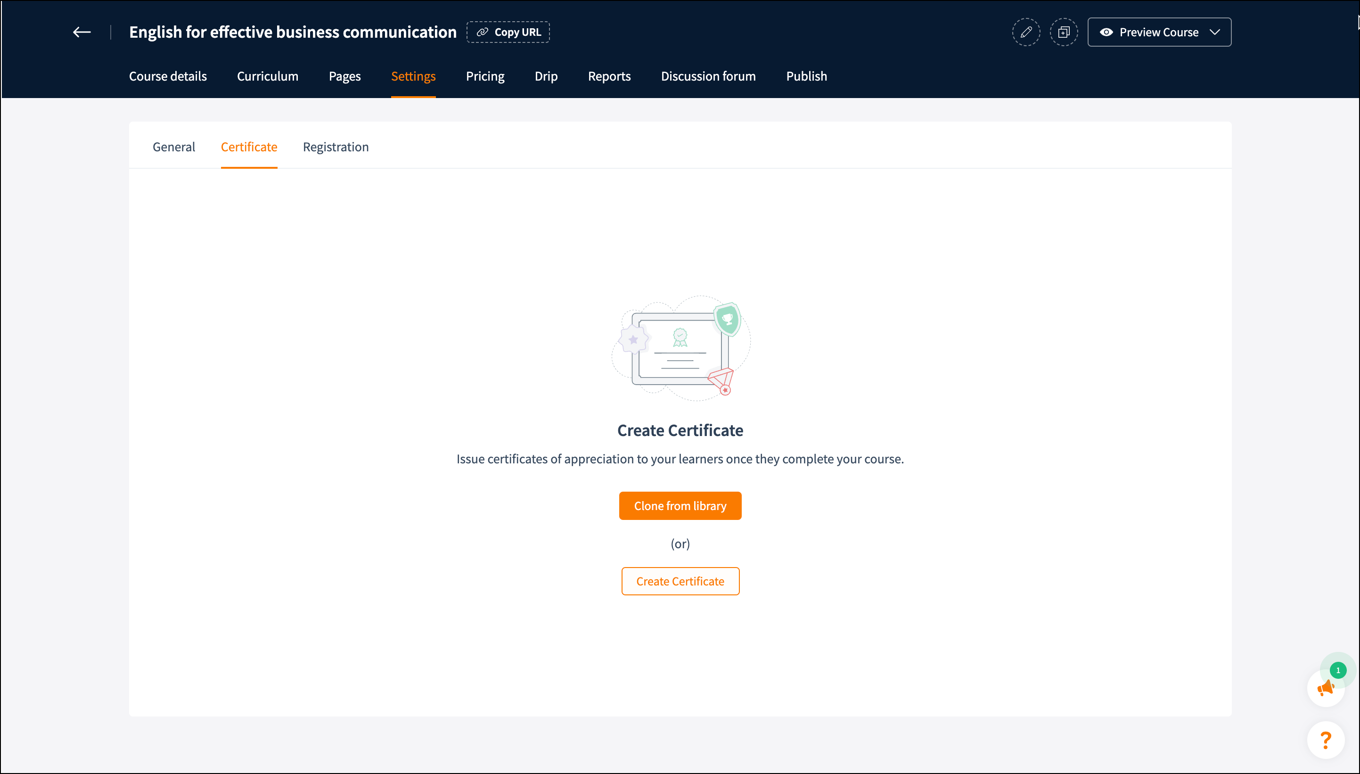Image resolution: width=1360 pixels, height=774 pixels.
Task: Open the help question mark button
Action: (1326, 740)
